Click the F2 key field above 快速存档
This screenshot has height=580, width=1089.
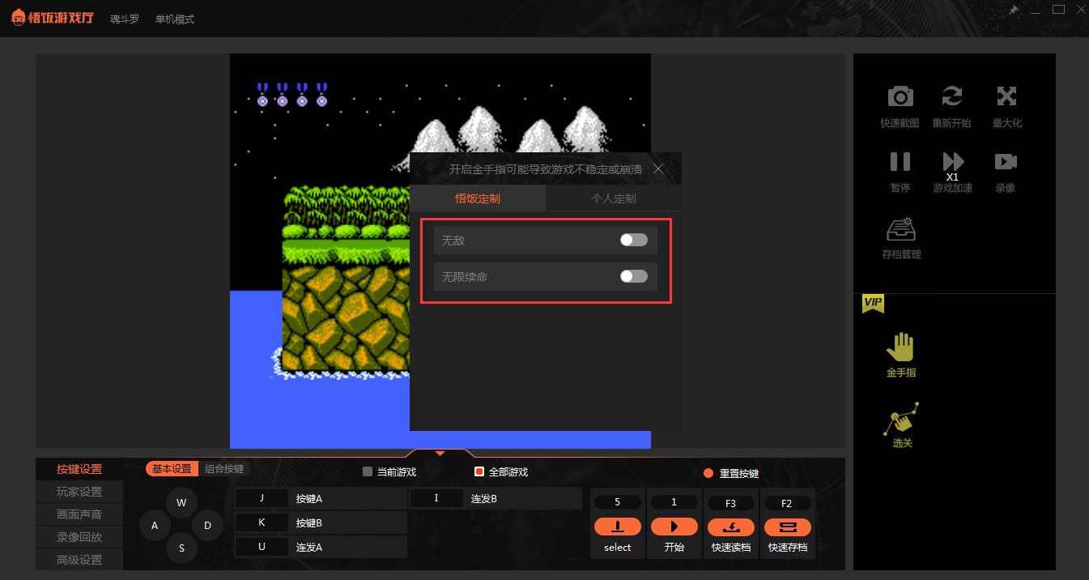point(787,503)
